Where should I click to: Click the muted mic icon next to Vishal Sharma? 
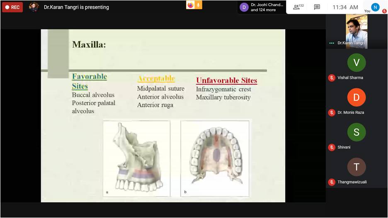pos(332,78)
